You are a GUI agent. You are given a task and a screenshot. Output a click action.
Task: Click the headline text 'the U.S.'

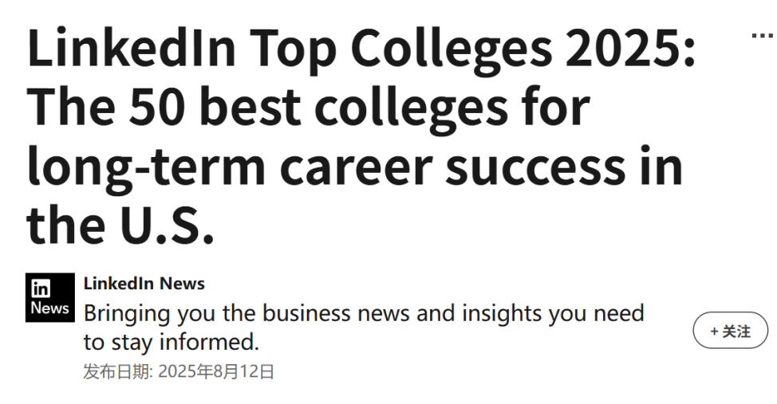click(x=120, y=224)
